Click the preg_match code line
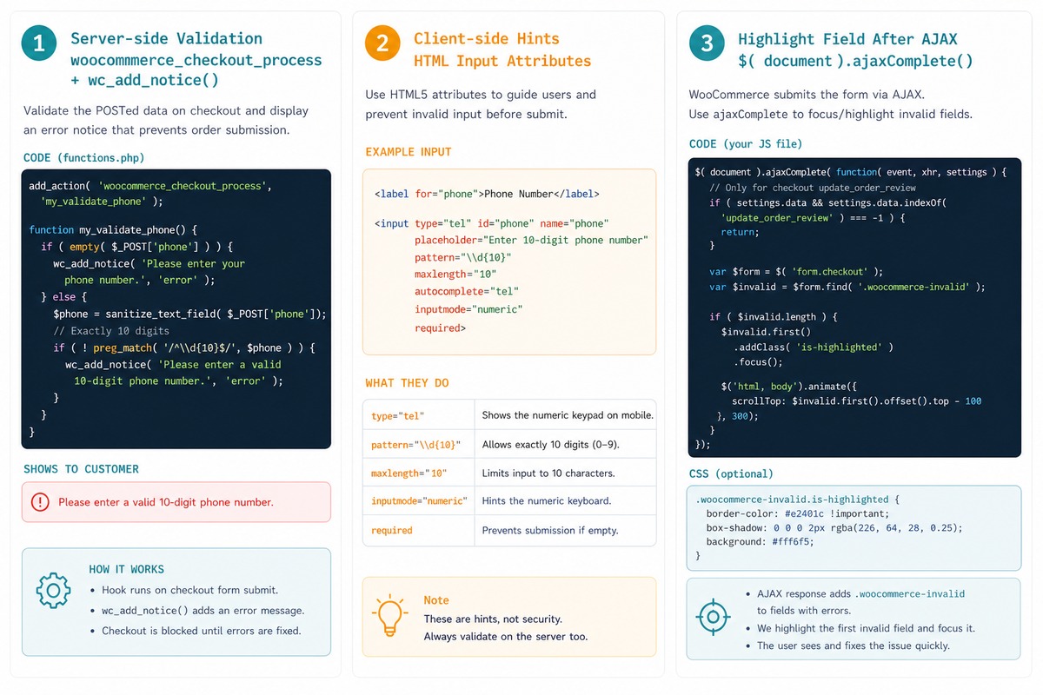Image resolution: width=1043 pixels, height=695 pixels. (183, 347)
